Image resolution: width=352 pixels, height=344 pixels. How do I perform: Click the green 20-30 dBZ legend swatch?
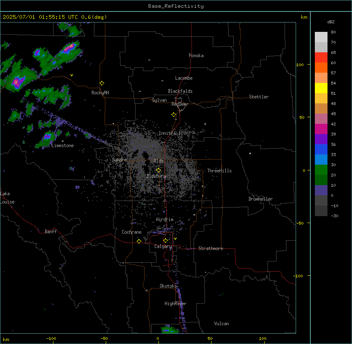(x=321, y=170)
